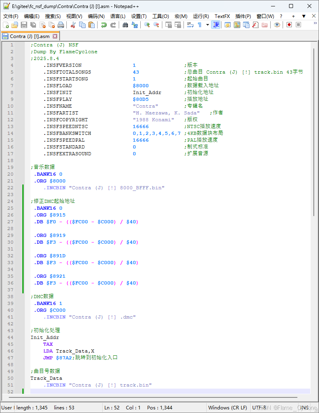Click 'UTF-8' encoding in status bar
The width and height of the screenshot is (319, 413).
(259, 407)
